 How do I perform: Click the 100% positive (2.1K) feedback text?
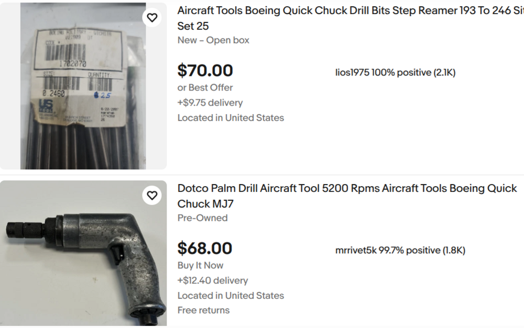[x=413, y=73]
